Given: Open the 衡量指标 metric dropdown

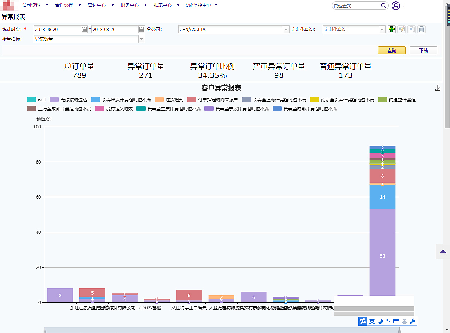Looking at the screenshot, I should [x=142, y=38].
